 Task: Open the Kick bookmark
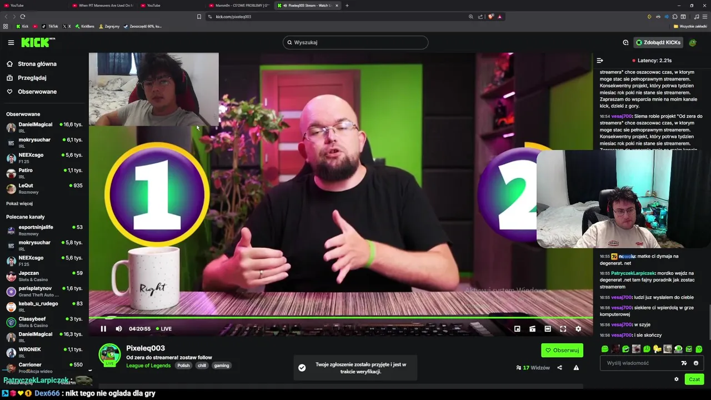(22, 26)
